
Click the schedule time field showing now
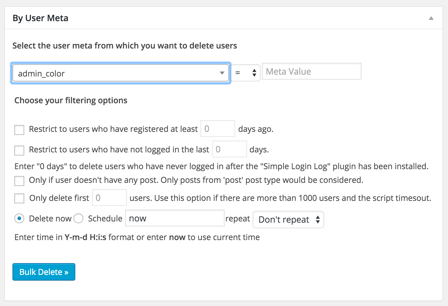175,218
